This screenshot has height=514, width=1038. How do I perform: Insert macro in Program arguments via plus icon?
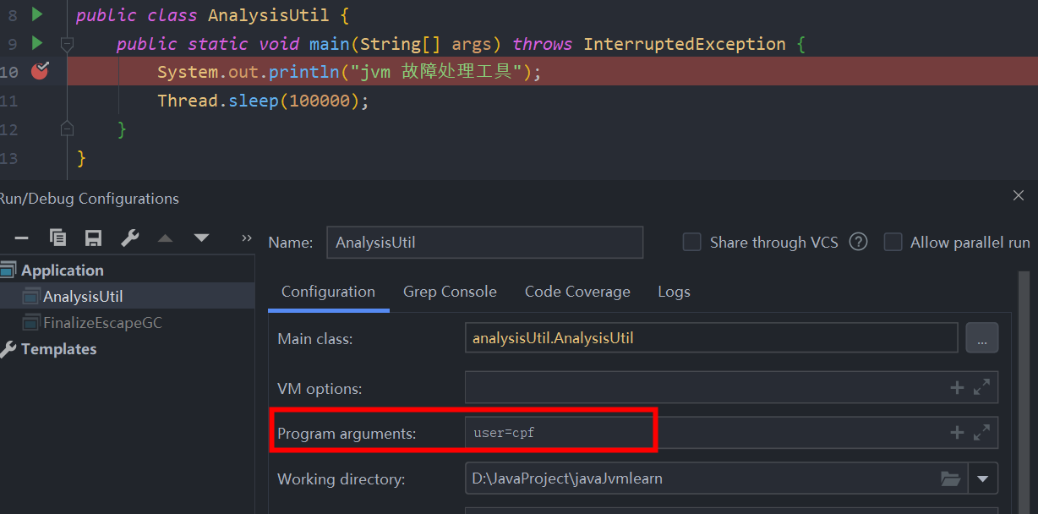957,432
